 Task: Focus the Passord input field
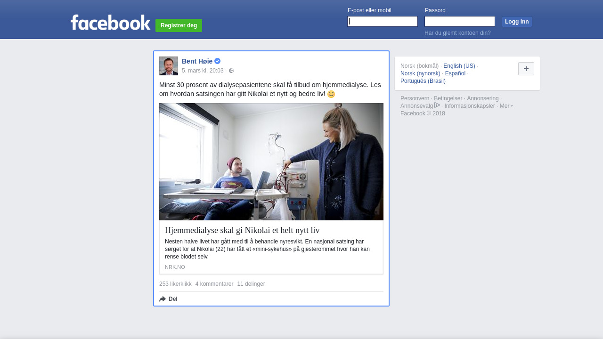[x=460, y=22]
